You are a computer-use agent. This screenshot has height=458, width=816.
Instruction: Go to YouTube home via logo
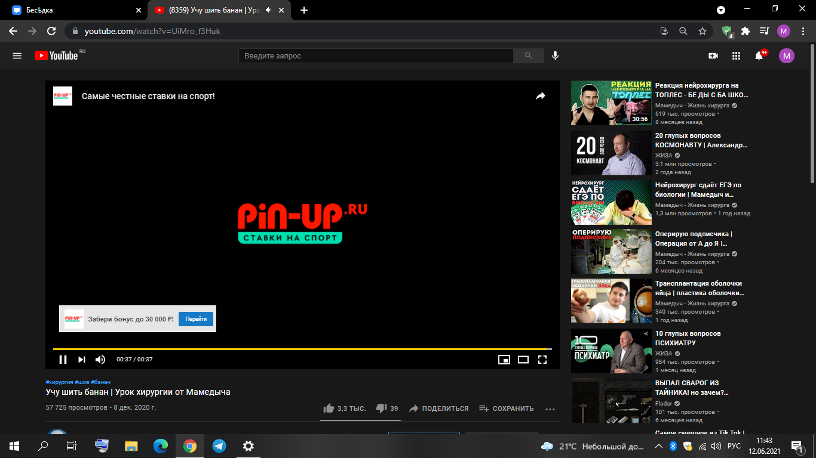pos(56,55)
